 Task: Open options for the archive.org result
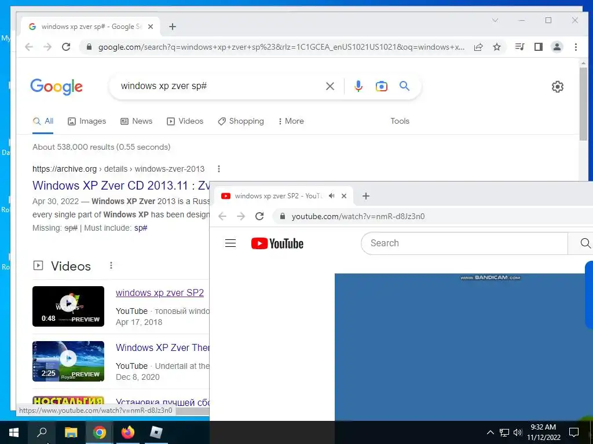(x=218, y=169)
